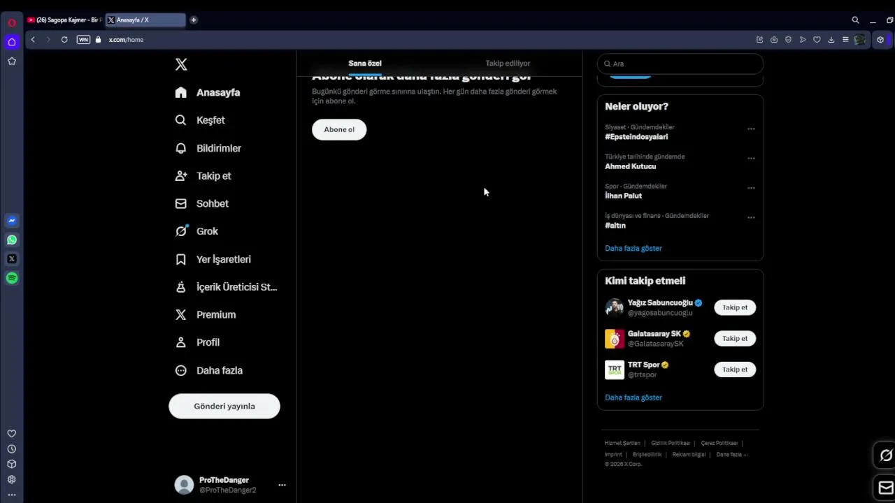Reload the current page
The width and height of the screenshot is (895, 503).
[x=64, y=40]
